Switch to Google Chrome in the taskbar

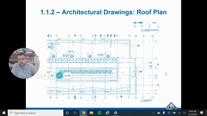(83, 113)
